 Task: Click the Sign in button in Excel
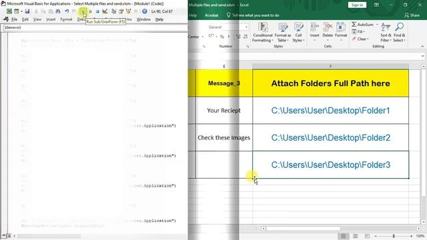pos(357,5)
